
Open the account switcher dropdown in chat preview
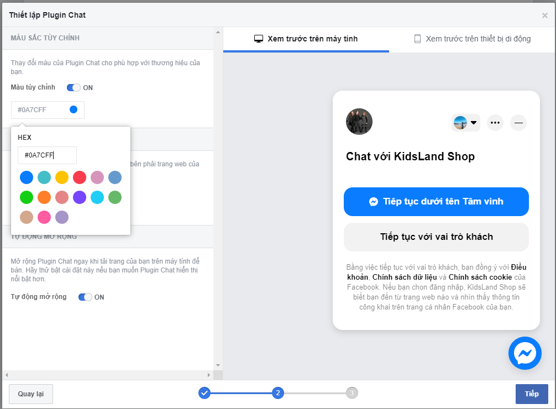point(465,123)
